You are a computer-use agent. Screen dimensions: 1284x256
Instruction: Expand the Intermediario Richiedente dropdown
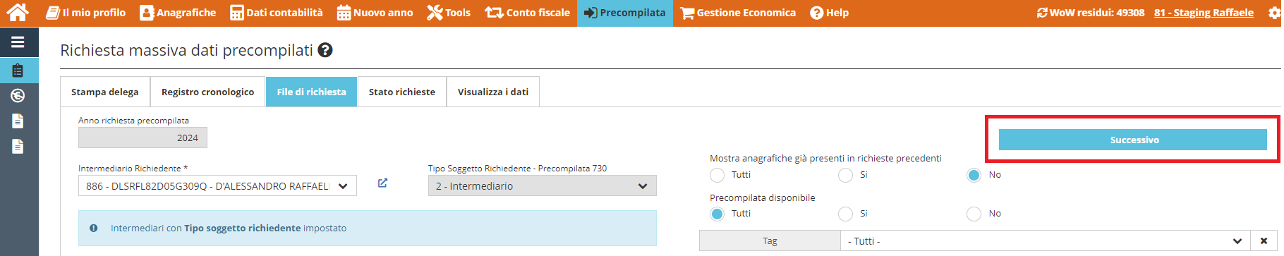tap(217, 186)
